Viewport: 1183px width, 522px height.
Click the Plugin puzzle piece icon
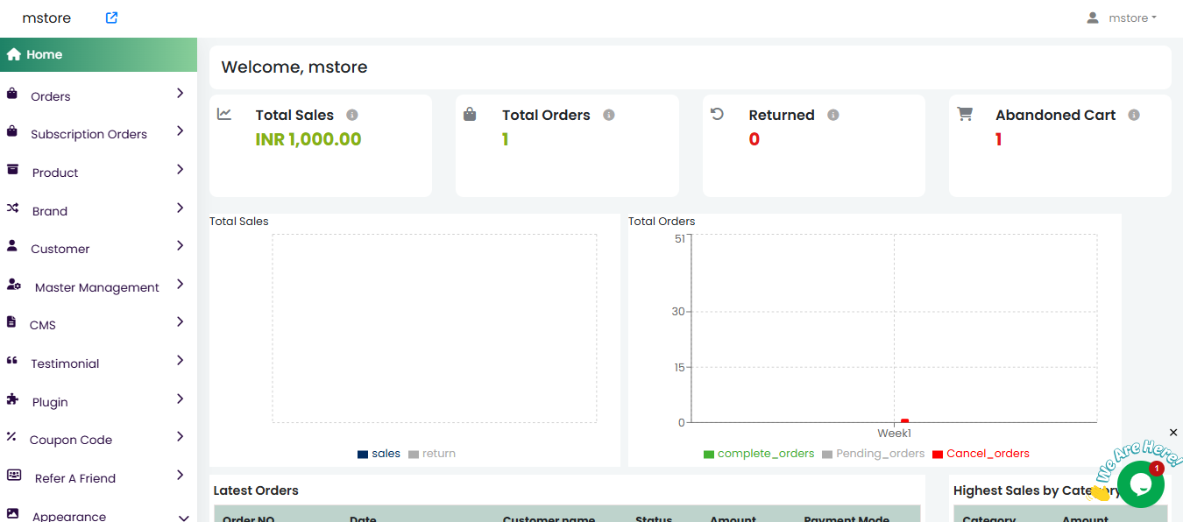tap(12, 399)
